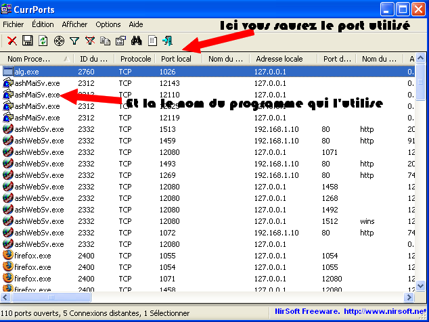Click local port value 1493
The height and width of the screenshot is (322, 429).
(x=167, y=164)
